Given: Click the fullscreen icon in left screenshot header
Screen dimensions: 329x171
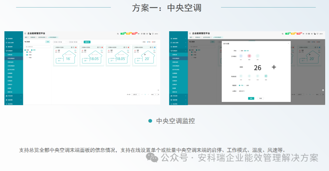Looking at the screenshot, I should [x=147, y=34].
